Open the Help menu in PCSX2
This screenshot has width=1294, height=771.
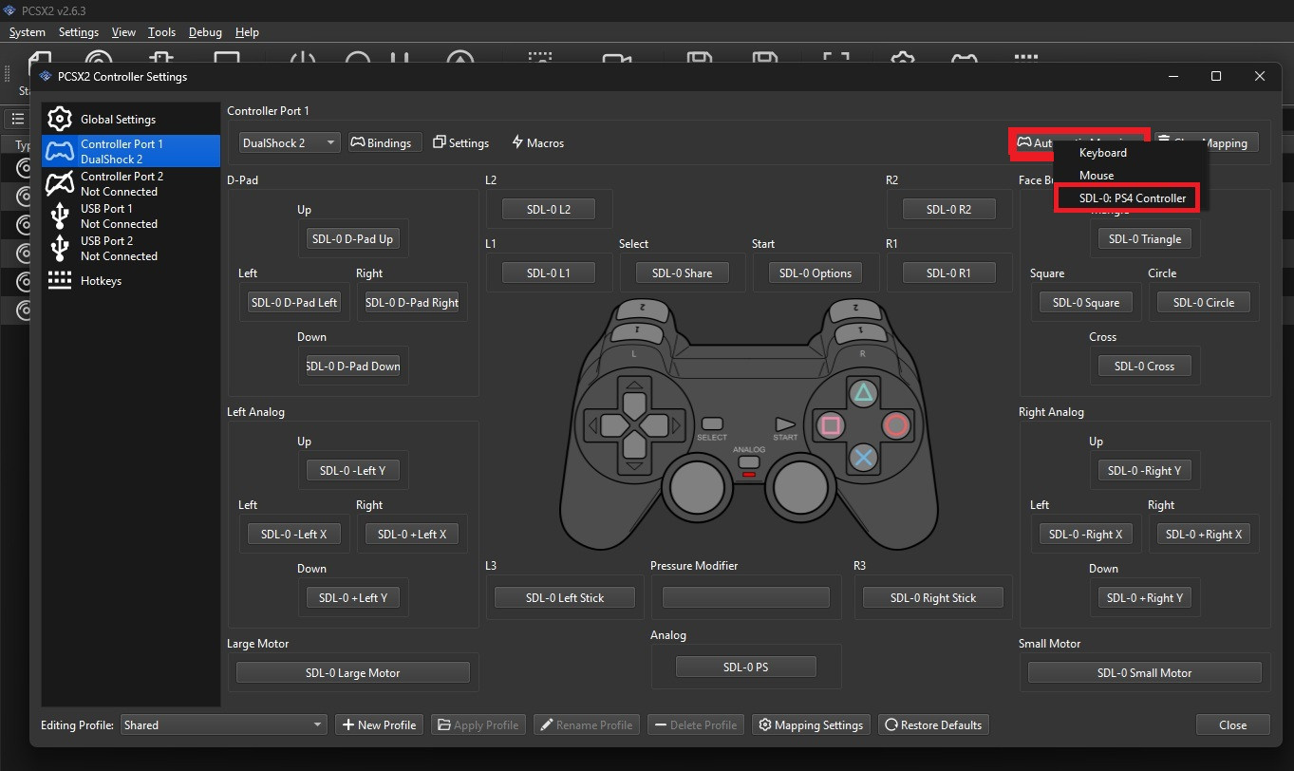click(x=247, y=32)
